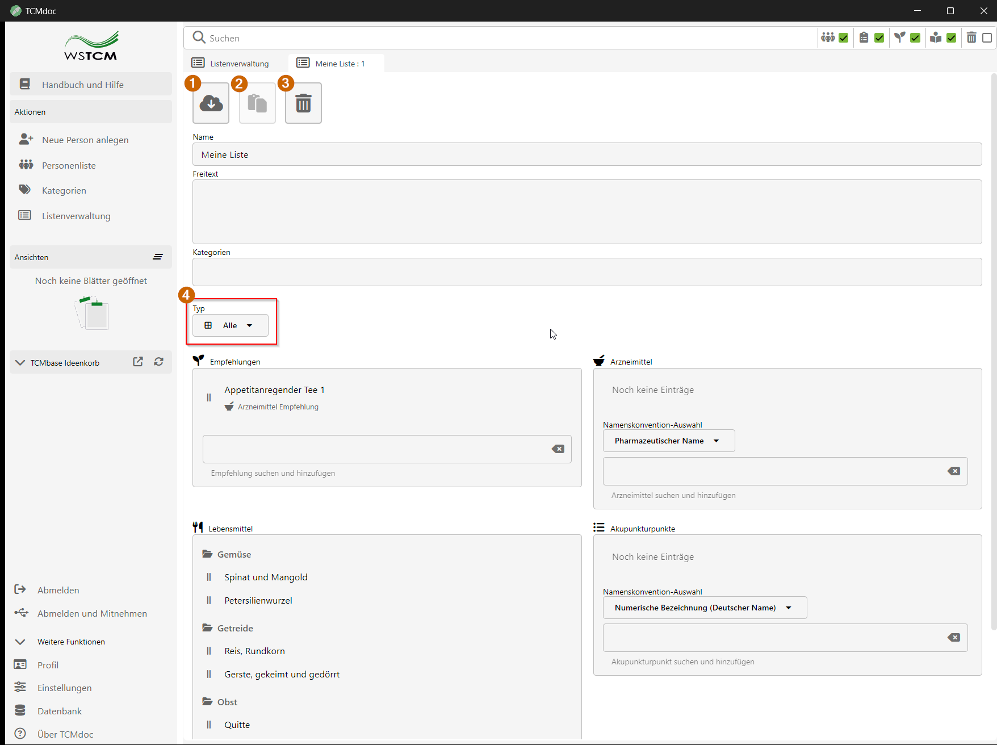Clear the Empfehlung search field
Screen dimensions: 997x745
[558, 449]
